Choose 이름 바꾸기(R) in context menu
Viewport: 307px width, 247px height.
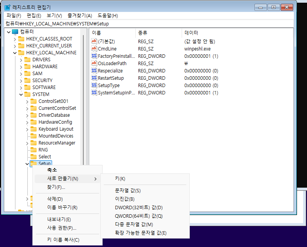click(x=67, y=207)
